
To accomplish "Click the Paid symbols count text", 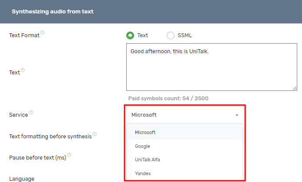I will (168, 99).
